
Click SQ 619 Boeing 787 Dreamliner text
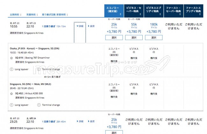click(x=32, y=58)
